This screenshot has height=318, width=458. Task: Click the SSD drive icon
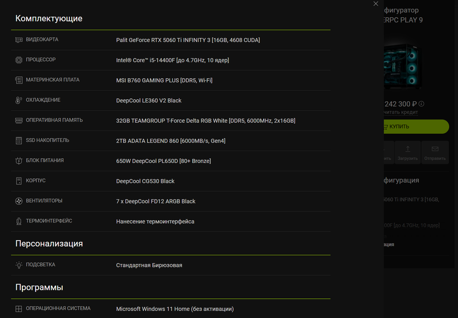pos(19,140)
